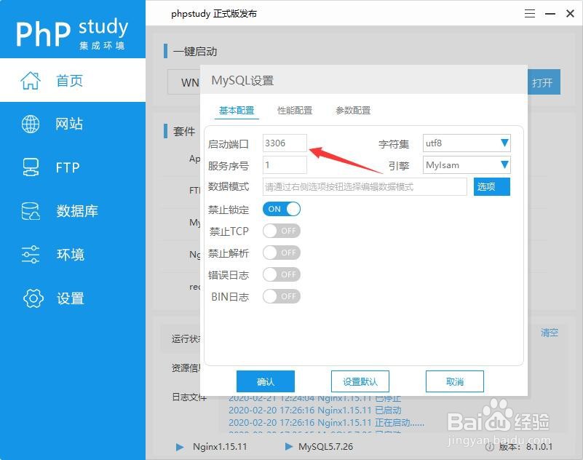Open the 网站 globe icon in sidebar
The image size is (583, 460).
[30, 124]
